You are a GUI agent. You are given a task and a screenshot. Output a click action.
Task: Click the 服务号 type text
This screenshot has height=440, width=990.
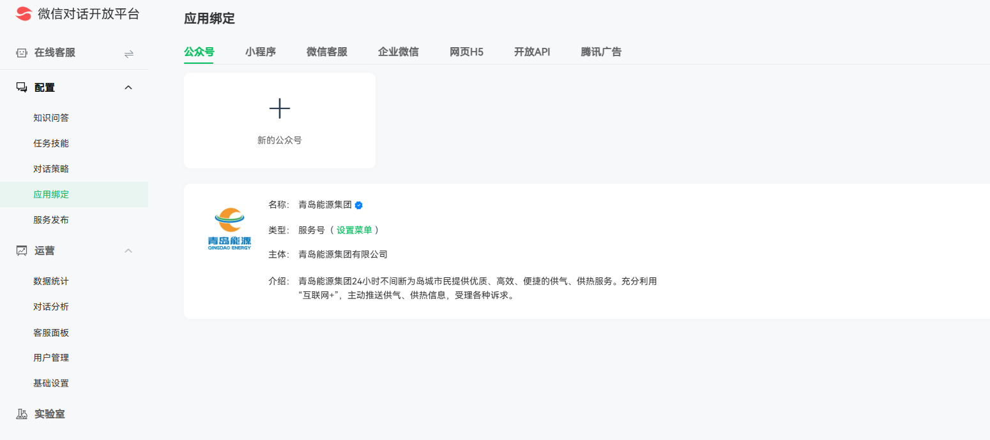(312, 230)
